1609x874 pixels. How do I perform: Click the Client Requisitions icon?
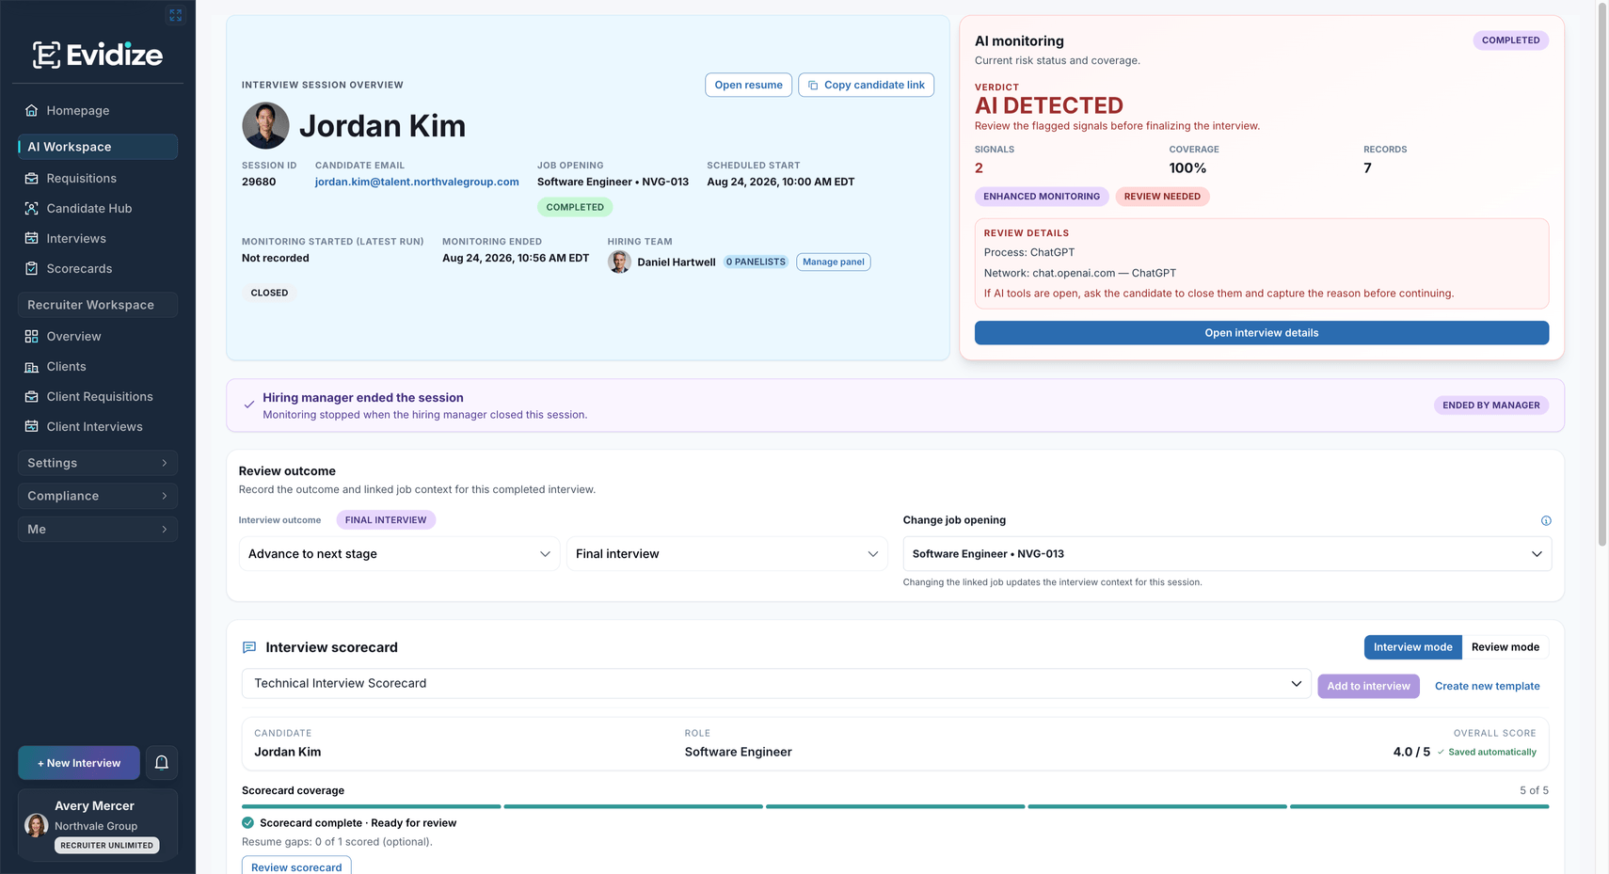(32, 396)
